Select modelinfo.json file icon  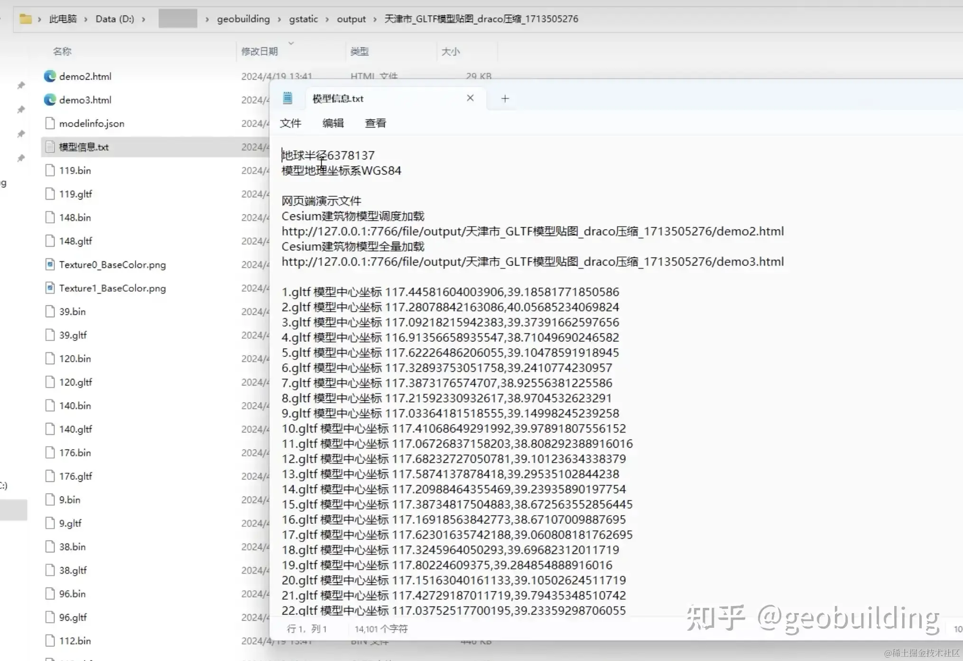(50, 123)
